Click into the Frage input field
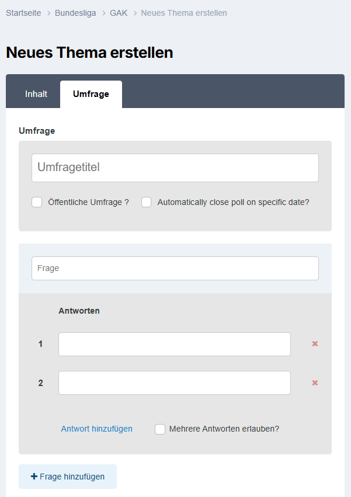Screen dimensions: 351x497 (x=175, y=269)
